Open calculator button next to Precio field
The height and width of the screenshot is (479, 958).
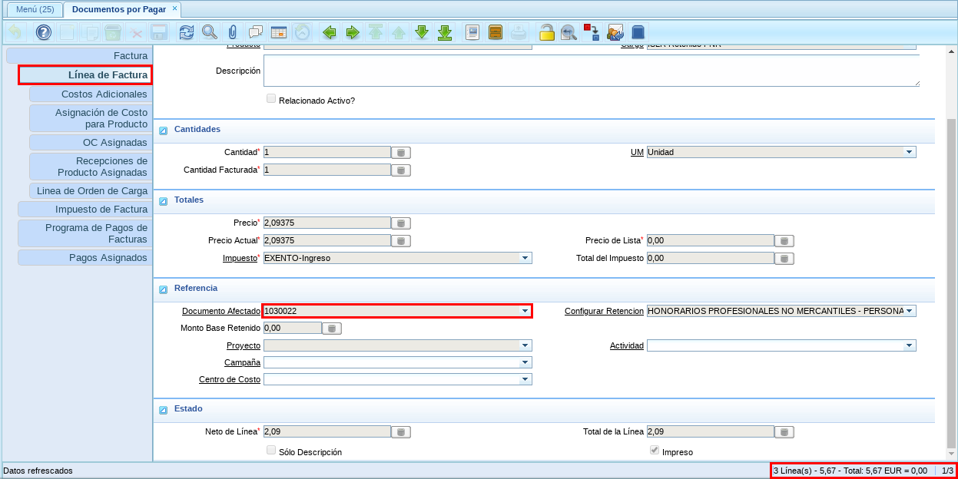click(x=401, y=223)
